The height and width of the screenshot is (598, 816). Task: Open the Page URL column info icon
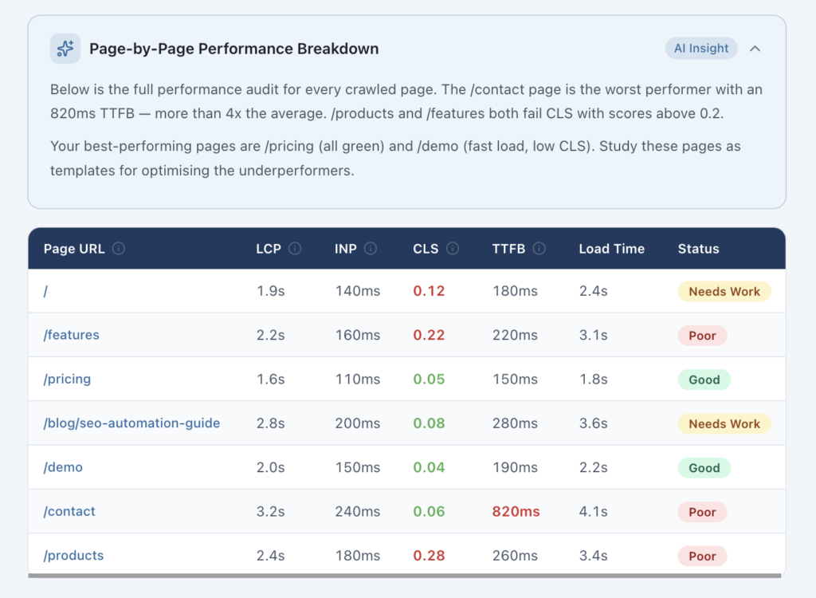[x=118, y=248]
